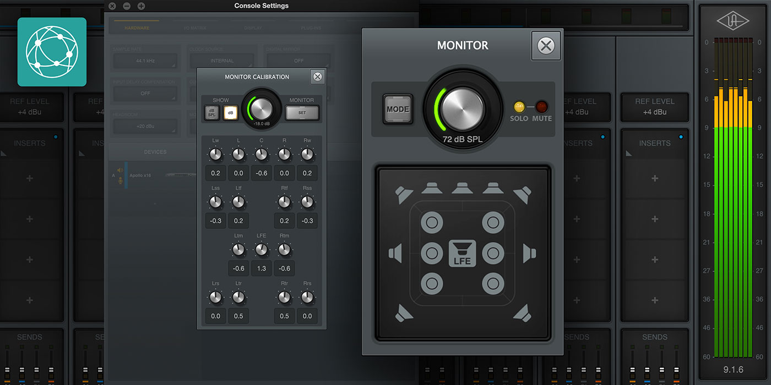
Task: Select the rear right surround speaker icon
Action: pos(522,313)
